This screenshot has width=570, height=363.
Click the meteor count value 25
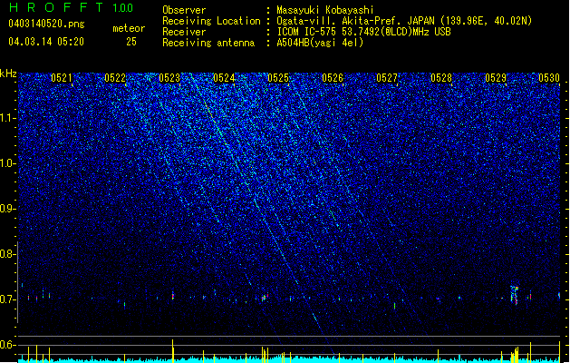tap(131, 42)
